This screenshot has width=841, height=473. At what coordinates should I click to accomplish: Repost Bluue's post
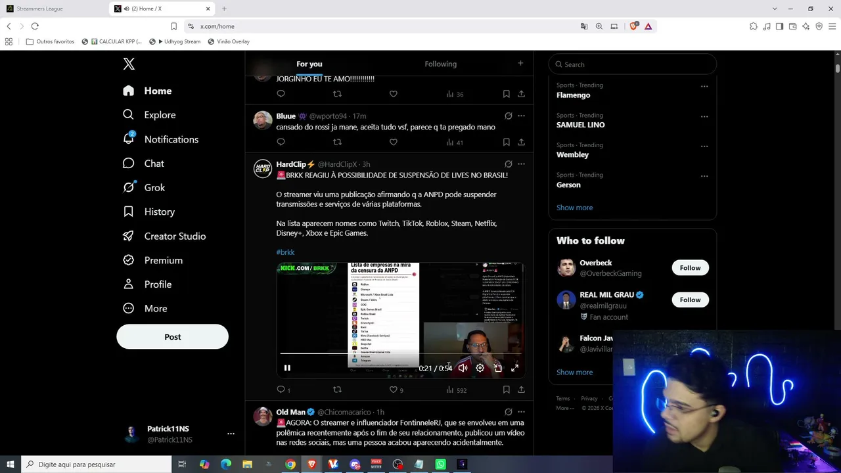337,142
